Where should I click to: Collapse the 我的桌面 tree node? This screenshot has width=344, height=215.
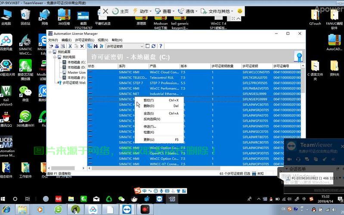click(x=50, y=52)
